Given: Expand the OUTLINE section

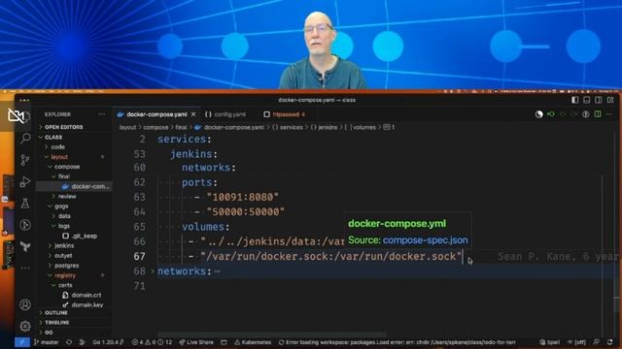Looking at the screenshot, I should pos(56,312).
